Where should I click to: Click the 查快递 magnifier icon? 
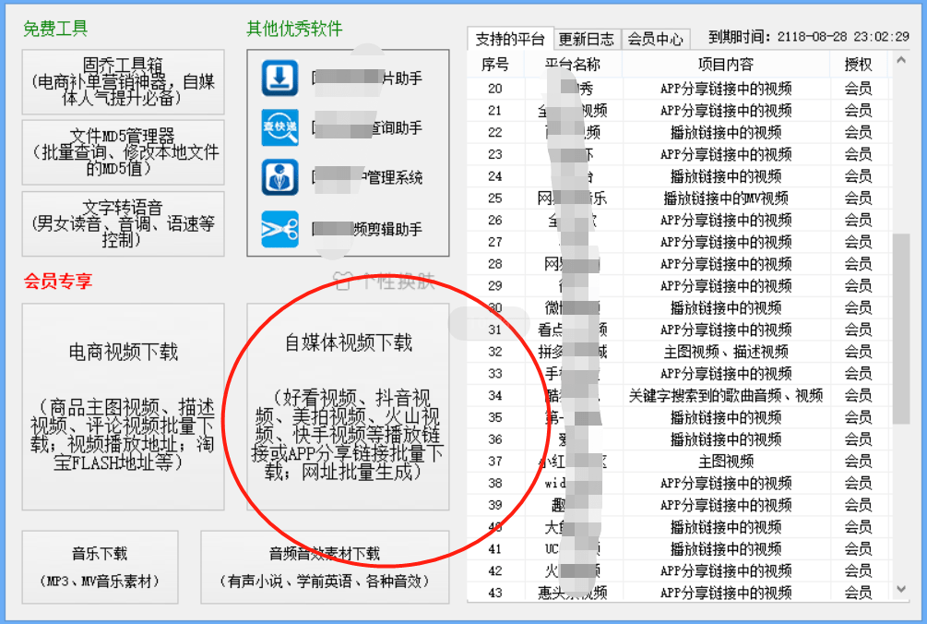coord(279,128)
